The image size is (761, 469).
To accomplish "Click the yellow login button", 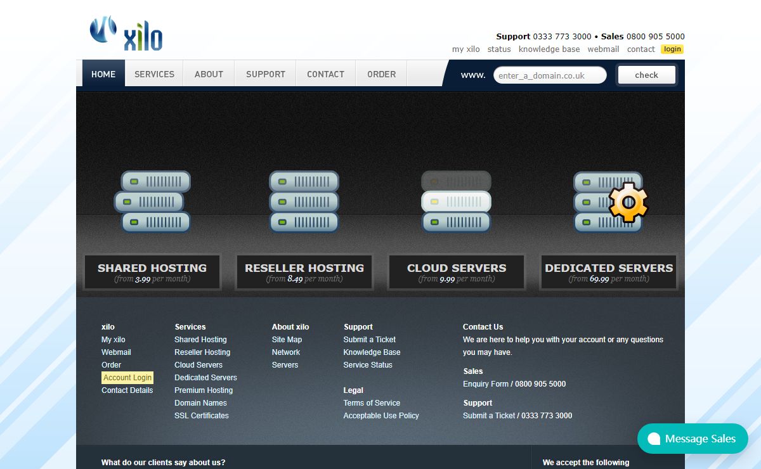I will coord(672,49).
